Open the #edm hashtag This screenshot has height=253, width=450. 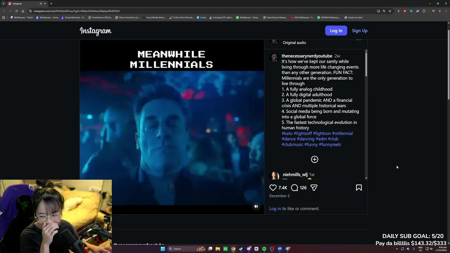pos(321,139)
